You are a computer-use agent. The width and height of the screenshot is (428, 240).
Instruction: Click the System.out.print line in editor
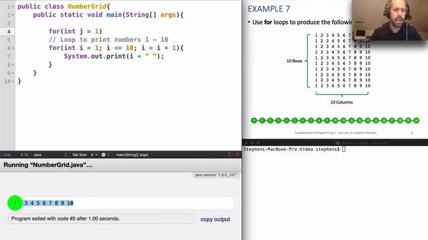click(x=114, y=56)
